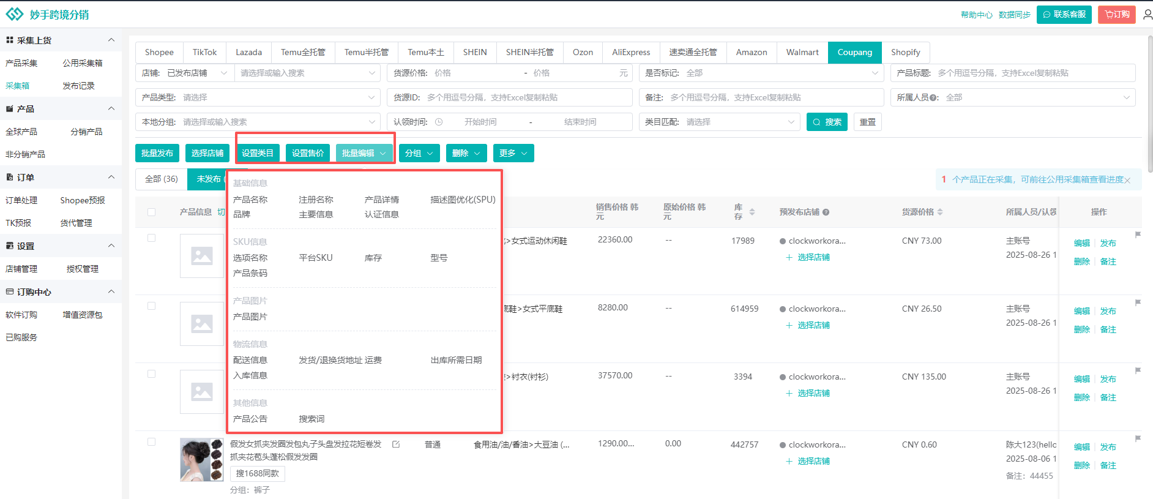Click the user profile icon at top right
The image size is (1153, 499).
click(x=1147, y=14)
